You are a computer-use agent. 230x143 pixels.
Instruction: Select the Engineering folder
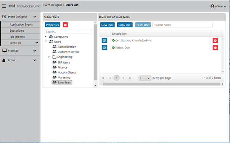(x=65, y=57)
